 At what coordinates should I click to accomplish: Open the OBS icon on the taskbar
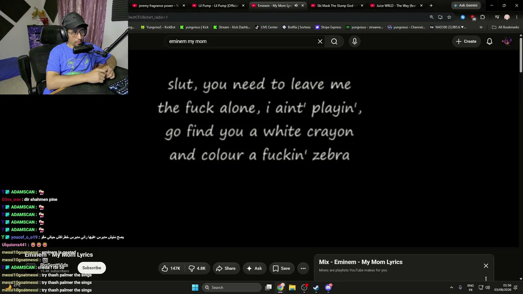304,287
